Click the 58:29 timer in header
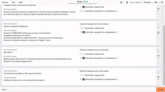The height and width of the screenshot is (92, 165). pos(79,2)
